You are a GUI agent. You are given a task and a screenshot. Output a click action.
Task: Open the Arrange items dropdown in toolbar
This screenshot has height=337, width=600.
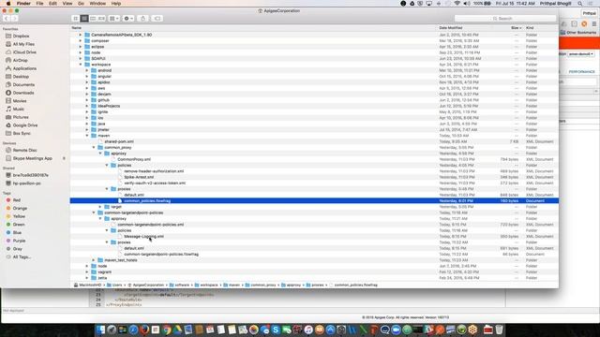(114, 19)
